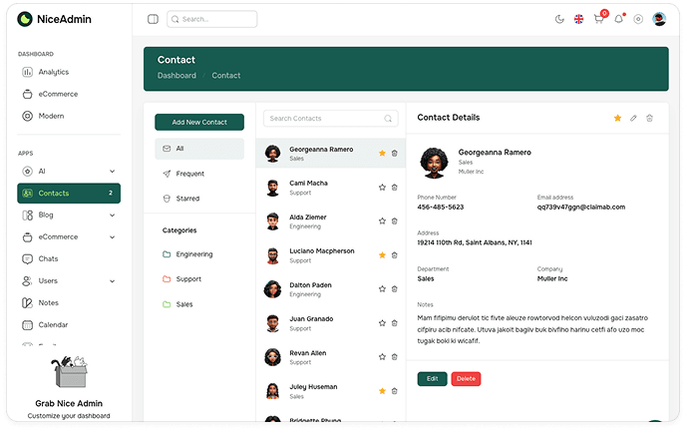
Task: Open the shopping cart icon
Action: point(598,19)
